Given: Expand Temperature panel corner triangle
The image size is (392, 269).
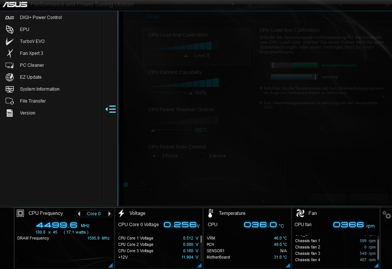Looking at the screenshot, I should tap(288, 265).
